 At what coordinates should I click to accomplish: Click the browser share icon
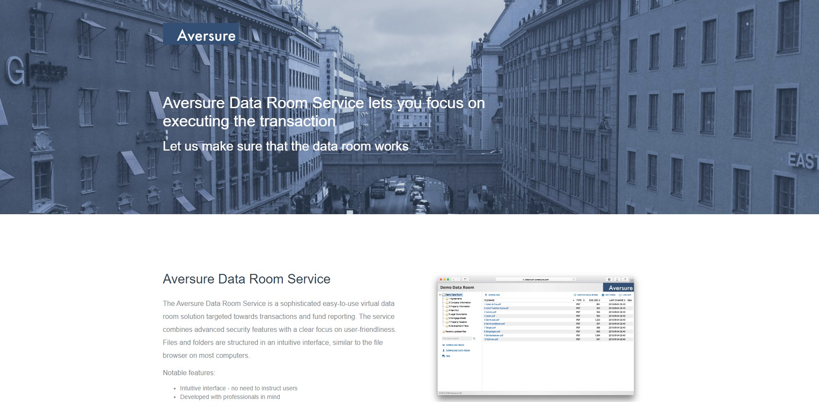pyautogui.click(x=617, y=279)
